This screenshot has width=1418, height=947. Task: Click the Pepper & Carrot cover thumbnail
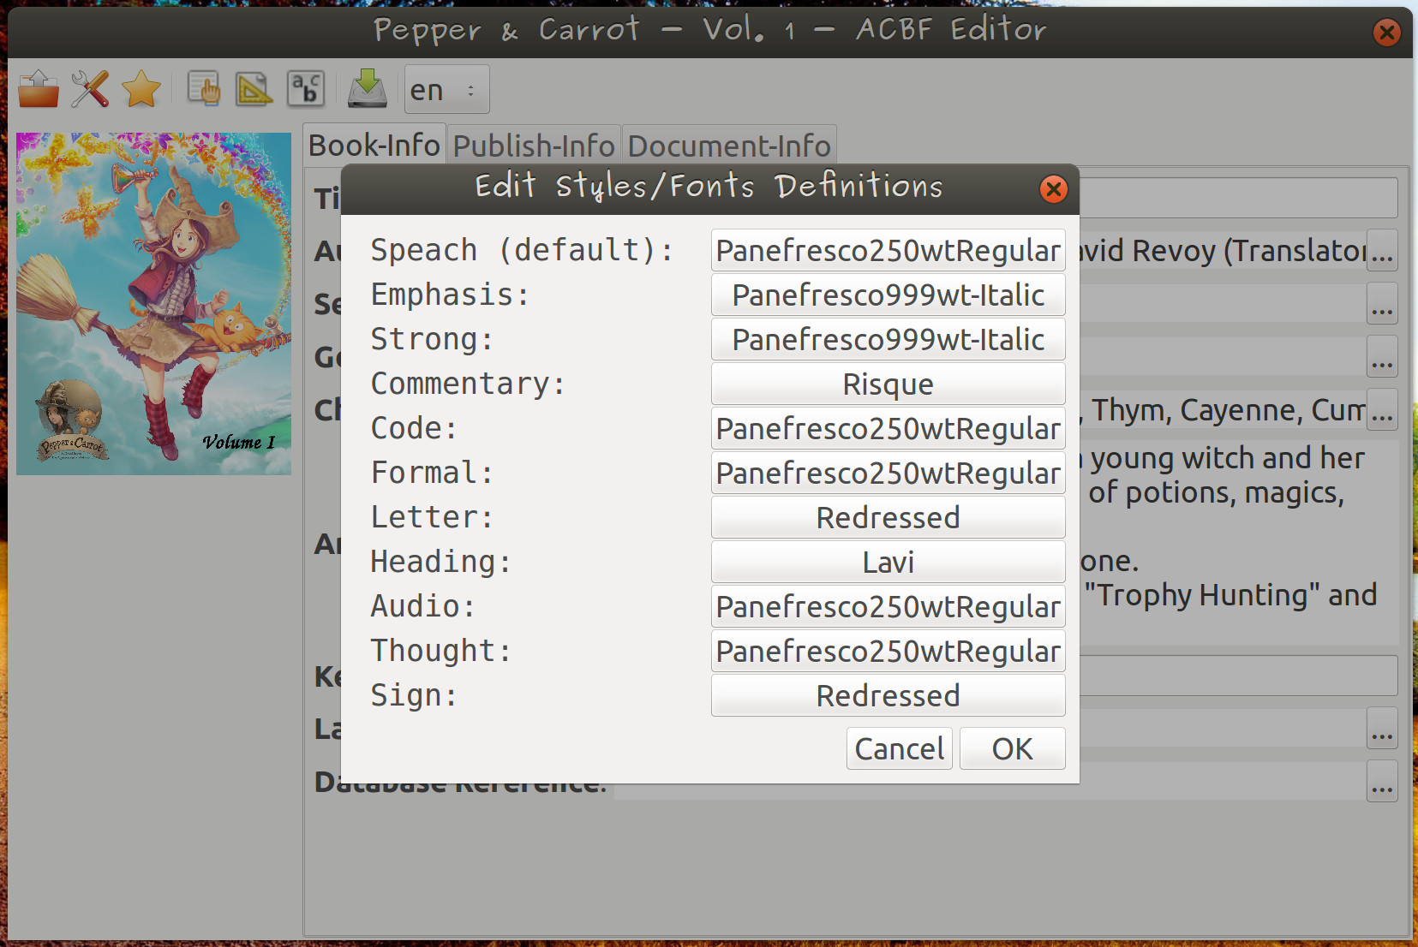point(154,303)
